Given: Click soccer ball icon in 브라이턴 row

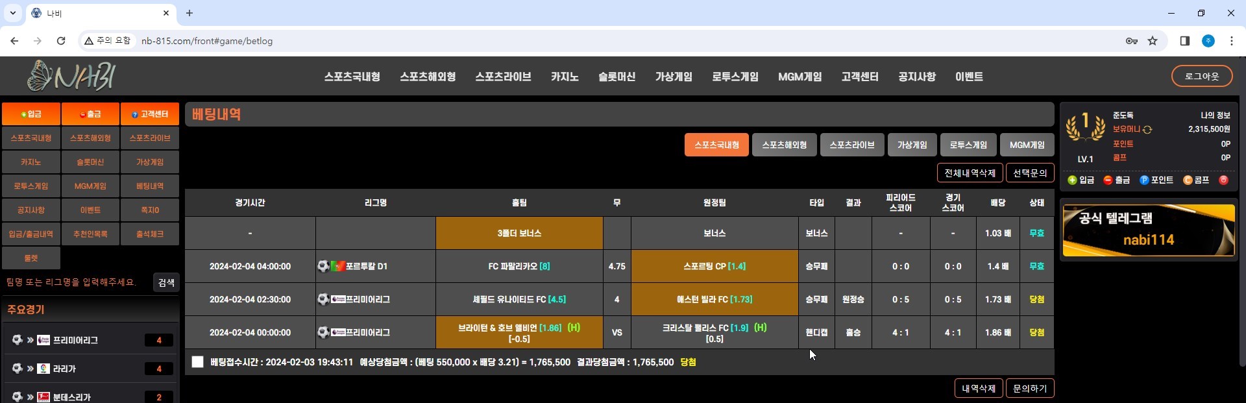Looking at the screenshot, I should 323,332.
